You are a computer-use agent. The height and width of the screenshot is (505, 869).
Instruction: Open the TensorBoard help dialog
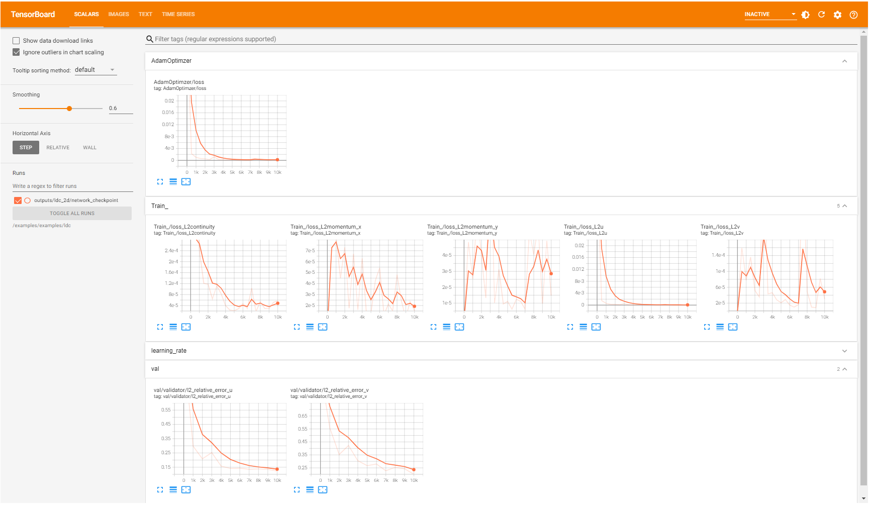coord(853,15)
